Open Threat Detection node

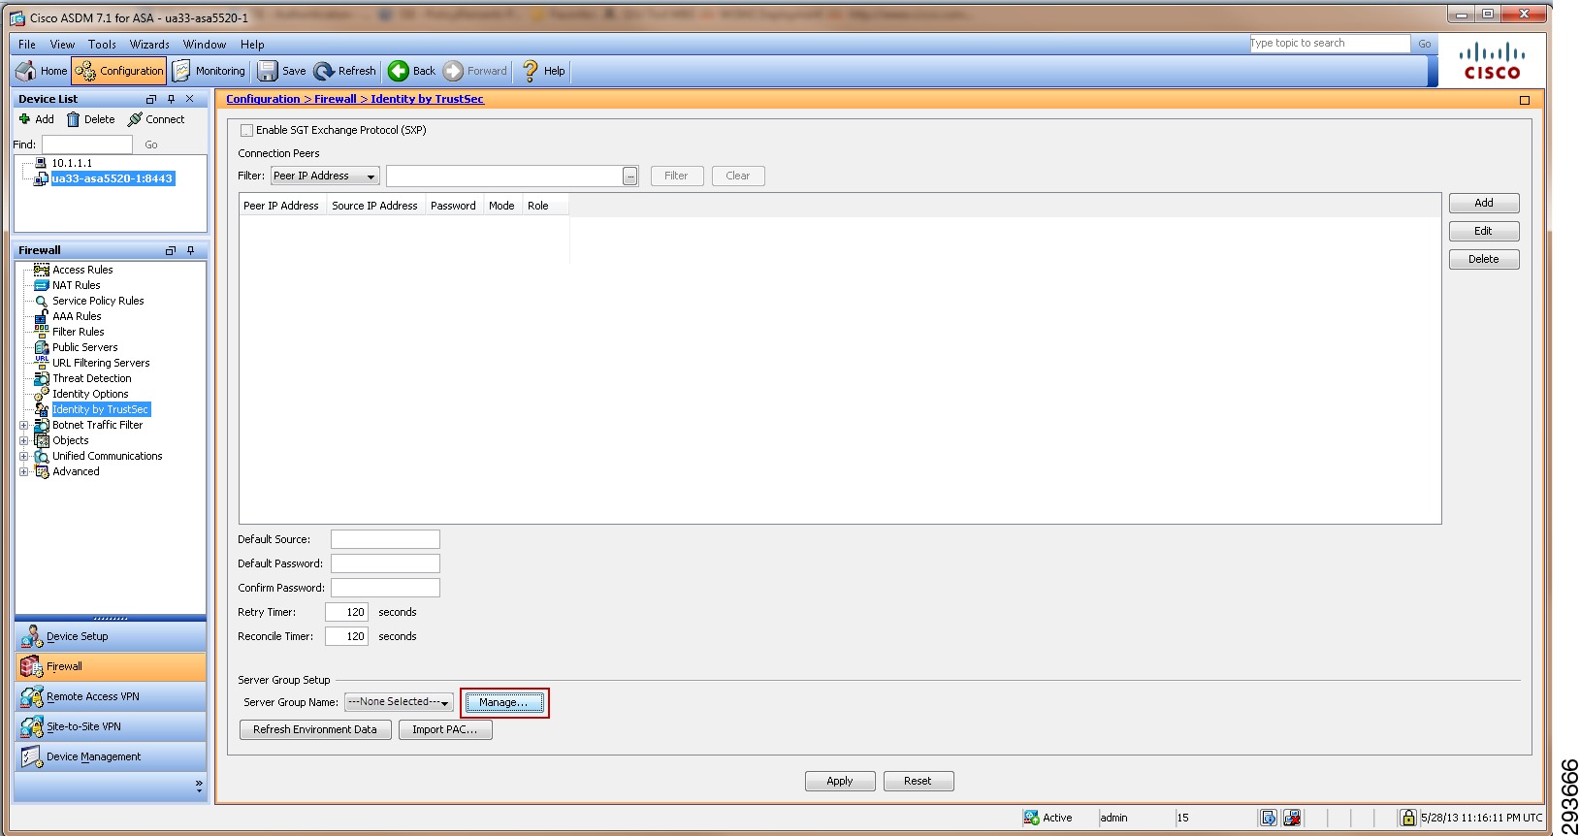coord(91,378)
